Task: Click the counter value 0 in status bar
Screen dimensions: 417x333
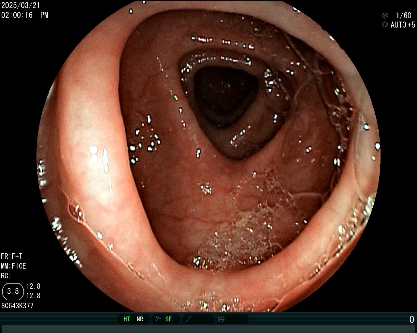Action: [x=411, y=319]
